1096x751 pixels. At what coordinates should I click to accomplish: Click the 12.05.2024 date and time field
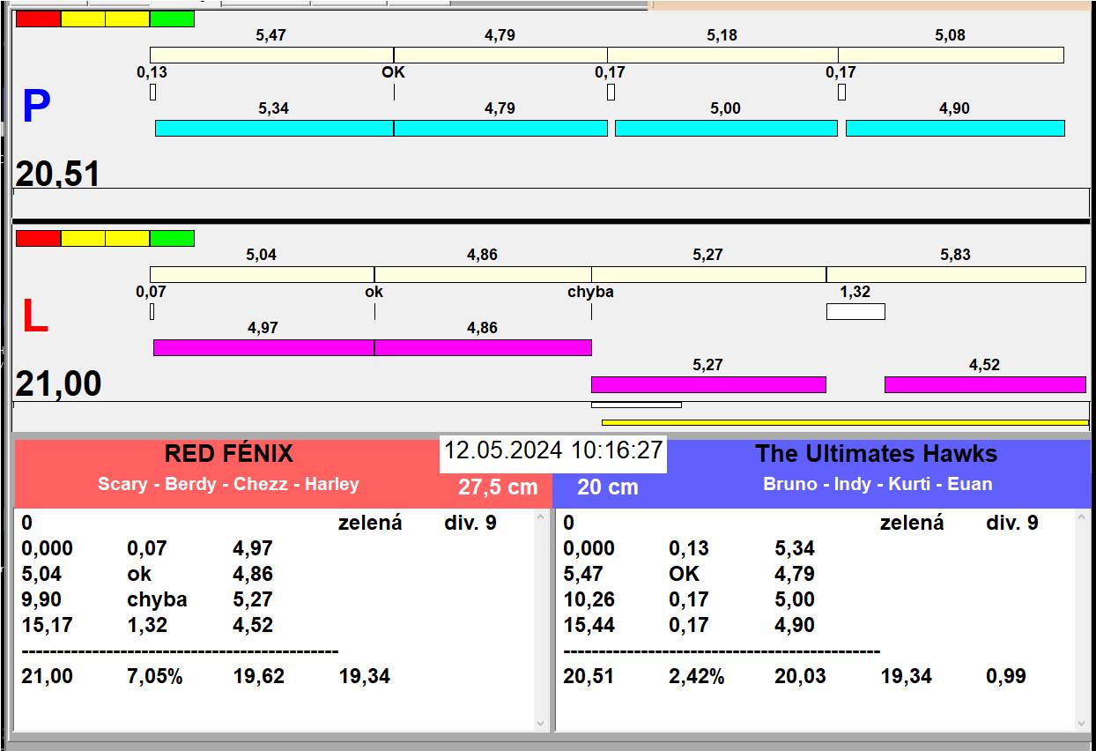(x=552, y=450)
